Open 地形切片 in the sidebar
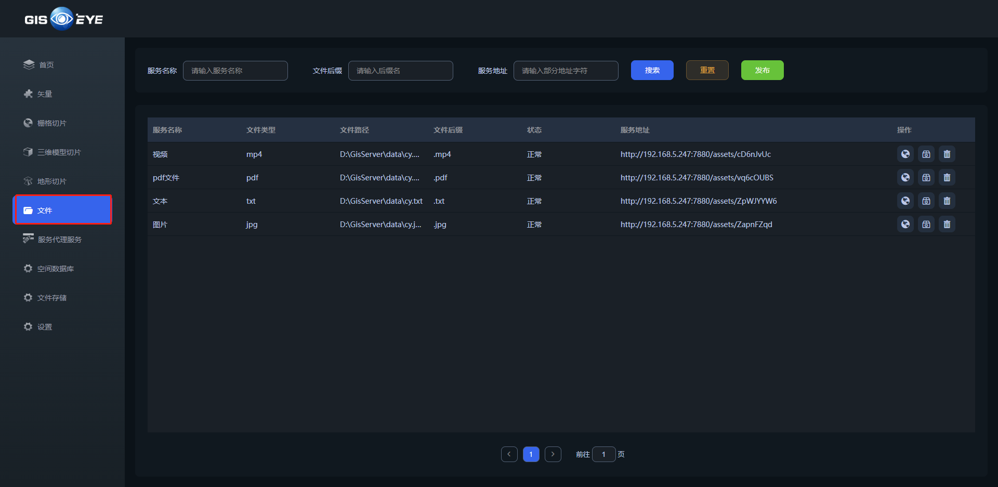998x487 pixels. [62, 181]
